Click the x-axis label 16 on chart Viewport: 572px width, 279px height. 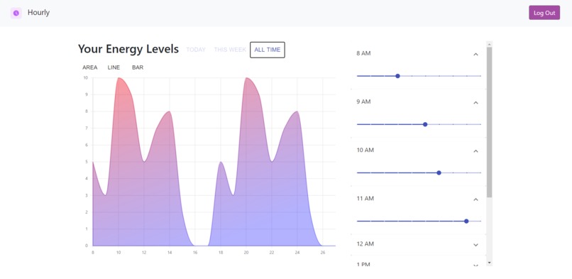tap(194, 252)
